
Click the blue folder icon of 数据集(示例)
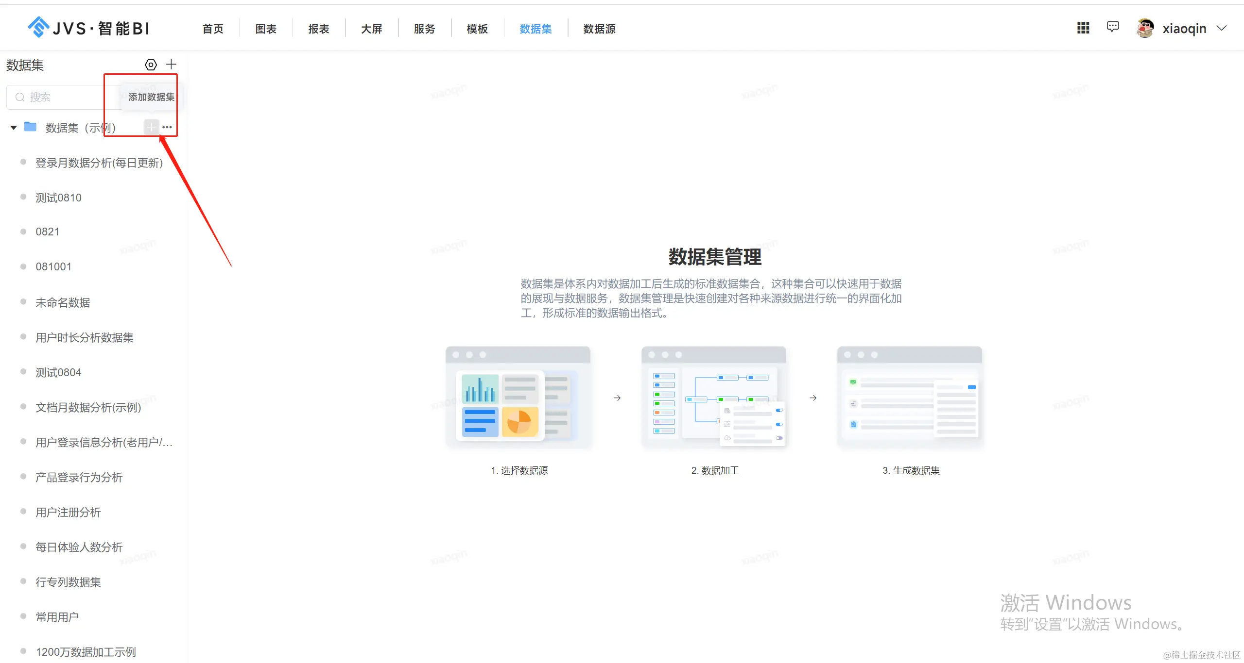[31, 127]
